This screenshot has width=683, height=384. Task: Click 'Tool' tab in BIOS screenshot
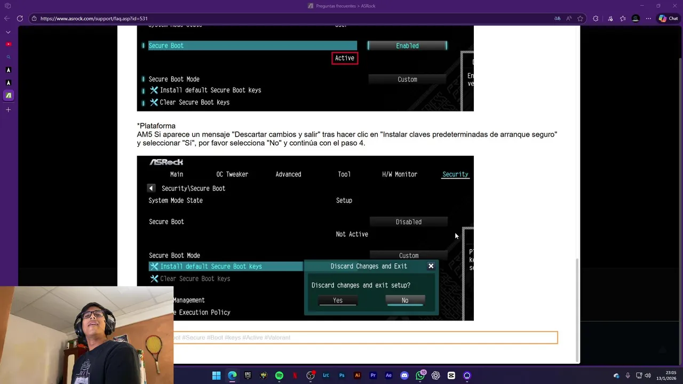pos(344,174)
